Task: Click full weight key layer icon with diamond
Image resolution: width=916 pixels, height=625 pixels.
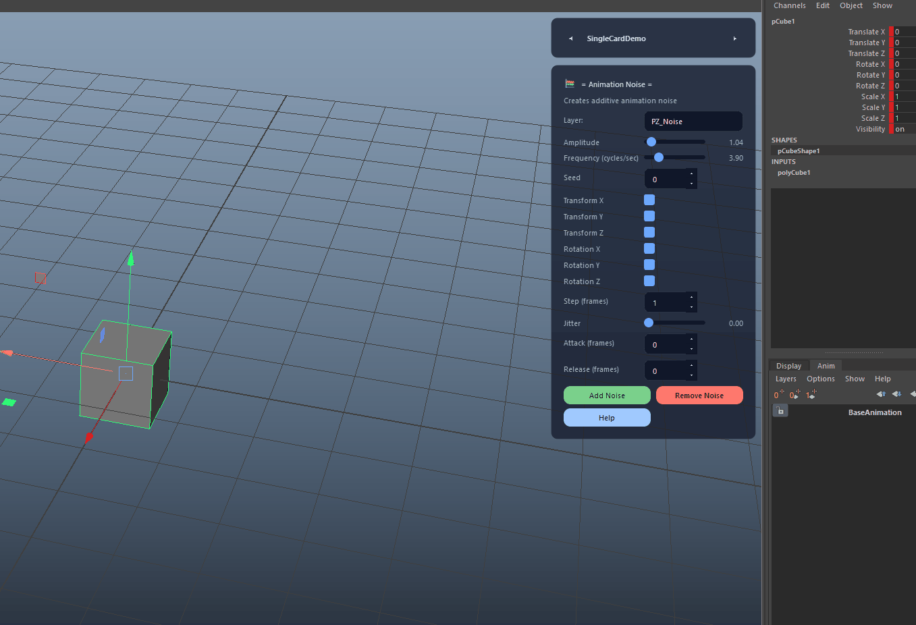Action: tap(811, 394)
